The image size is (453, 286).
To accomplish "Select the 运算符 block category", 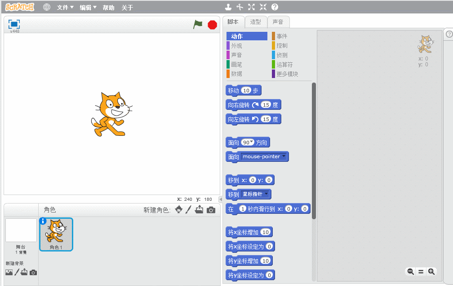I will coord(282,65).
